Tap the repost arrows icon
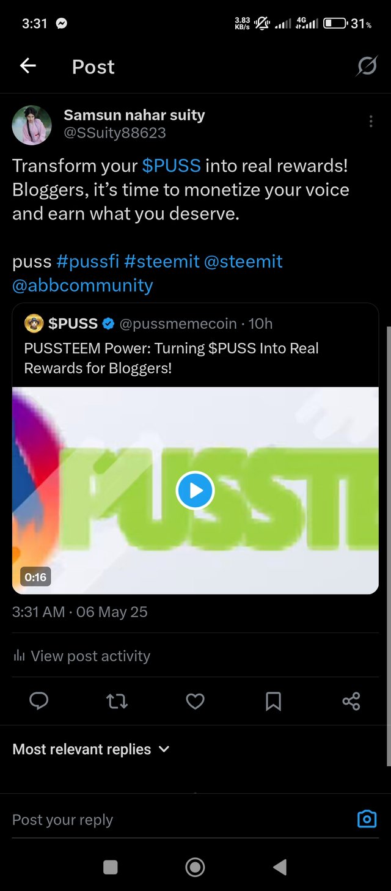The image size is (391, 891). 117,701
